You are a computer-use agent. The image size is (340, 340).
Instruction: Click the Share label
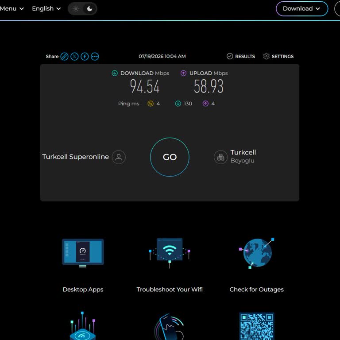point(52,57)
